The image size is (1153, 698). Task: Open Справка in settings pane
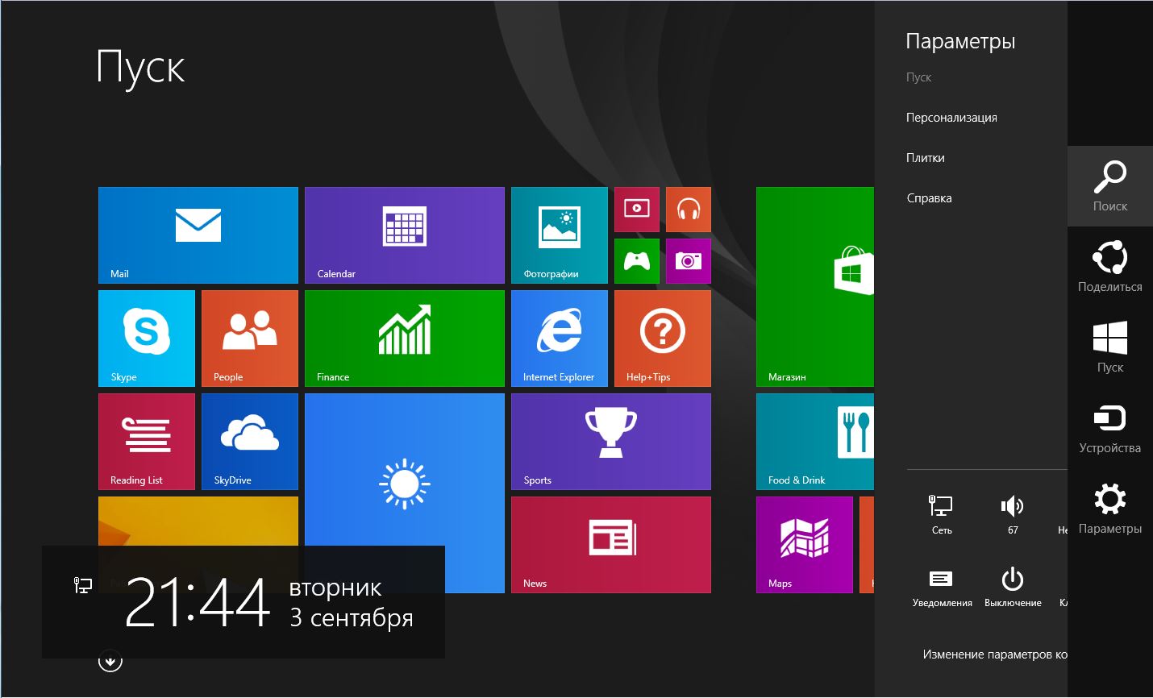[x=929, y=198]
